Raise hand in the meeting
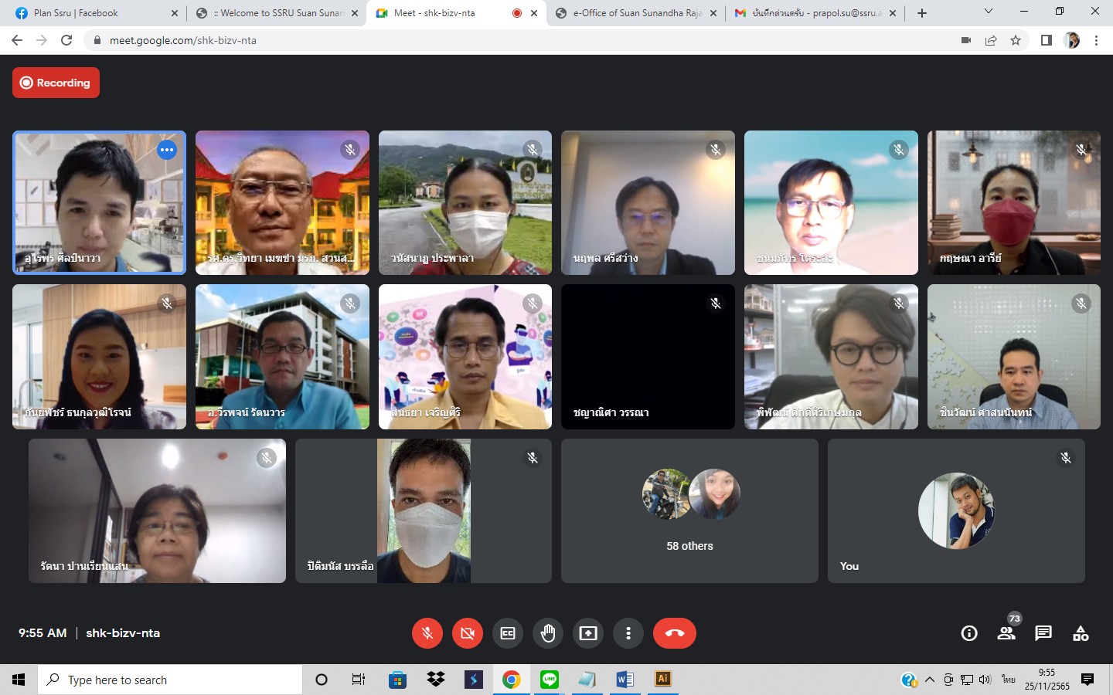The width and height of the screenshot is (1113, 695). 548,633
